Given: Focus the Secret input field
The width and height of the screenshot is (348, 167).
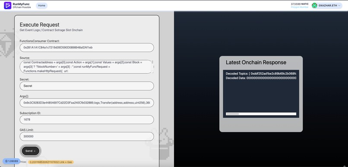Looking at the screenshot, I should 87,86.
